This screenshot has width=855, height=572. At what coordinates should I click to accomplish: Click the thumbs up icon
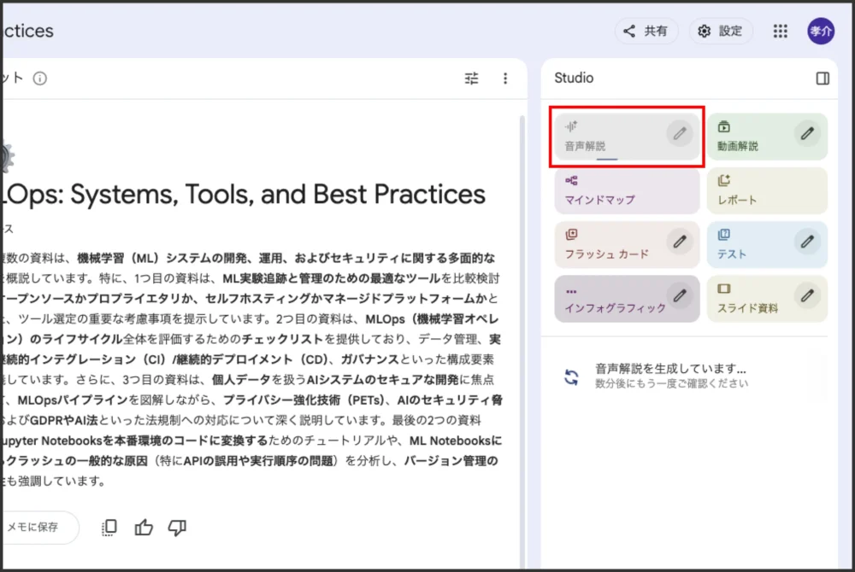click(144, 528)
